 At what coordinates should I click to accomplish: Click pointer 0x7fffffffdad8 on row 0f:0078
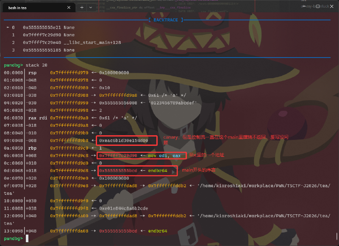118,186
